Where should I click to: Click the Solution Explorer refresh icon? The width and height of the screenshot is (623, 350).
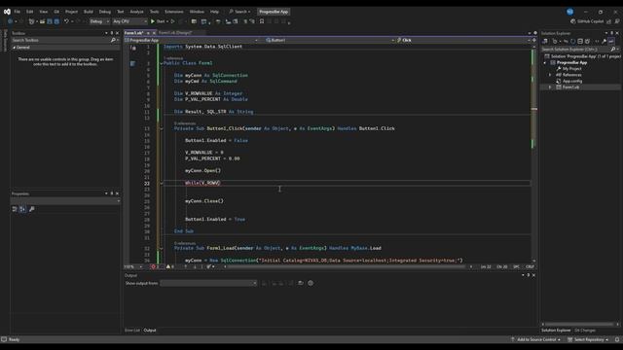point(573,41)
